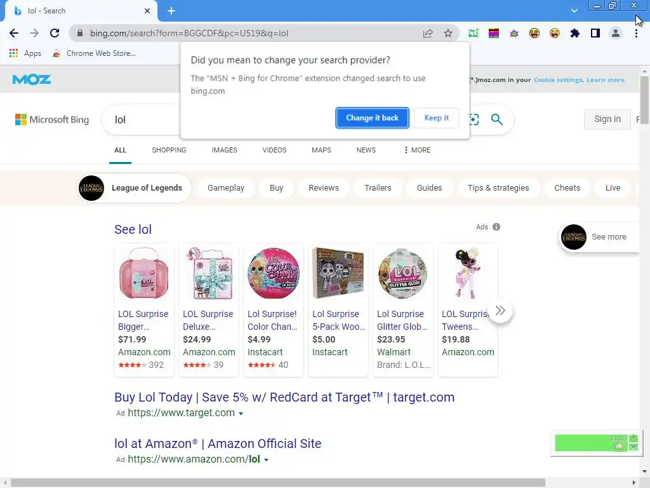Click the second yellow emoji extension icon
This screenshot has height=488, width=650.
tap(555, 33)
